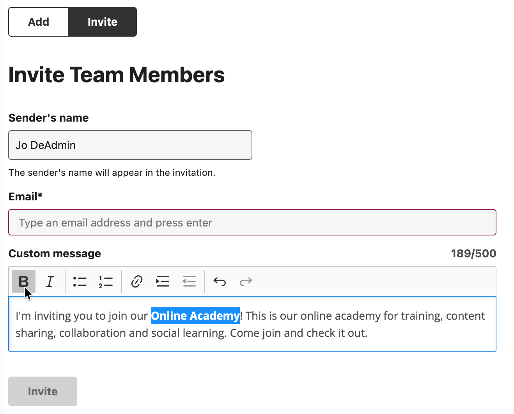
Task: Toggle bold formatting in the message toolbar
Action: click(23, 281)
